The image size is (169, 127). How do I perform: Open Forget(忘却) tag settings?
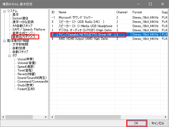26,89
